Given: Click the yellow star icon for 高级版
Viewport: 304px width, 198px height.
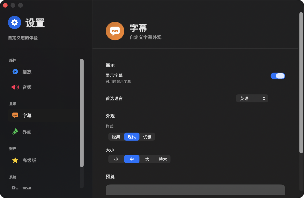Looking at the screenshot, I should coord(15,160).
